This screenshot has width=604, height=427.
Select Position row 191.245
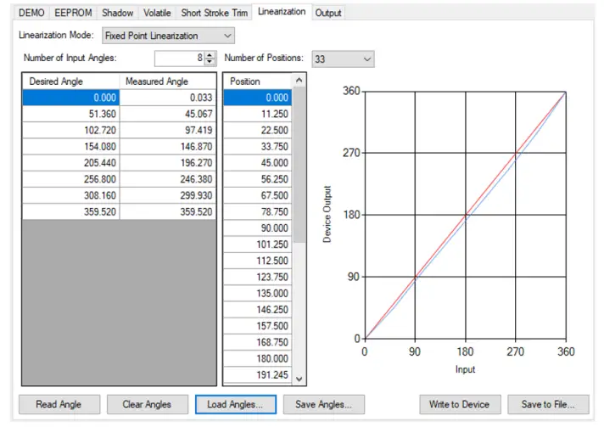(x=258, y=374)
